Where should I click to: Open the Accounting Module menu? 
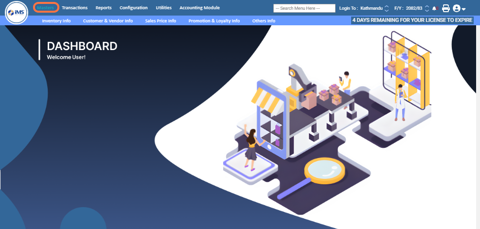(x=199, y=8)
